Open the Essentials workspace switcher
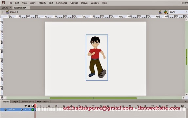This screenshot has width=188, height=118. [185, 3]
